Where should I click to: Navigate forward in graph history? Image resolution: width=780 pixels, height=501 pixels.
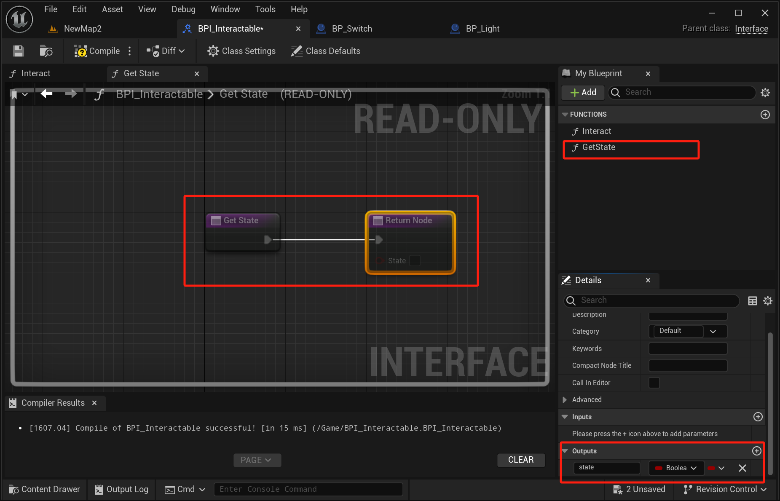click(x=71, y=94)
